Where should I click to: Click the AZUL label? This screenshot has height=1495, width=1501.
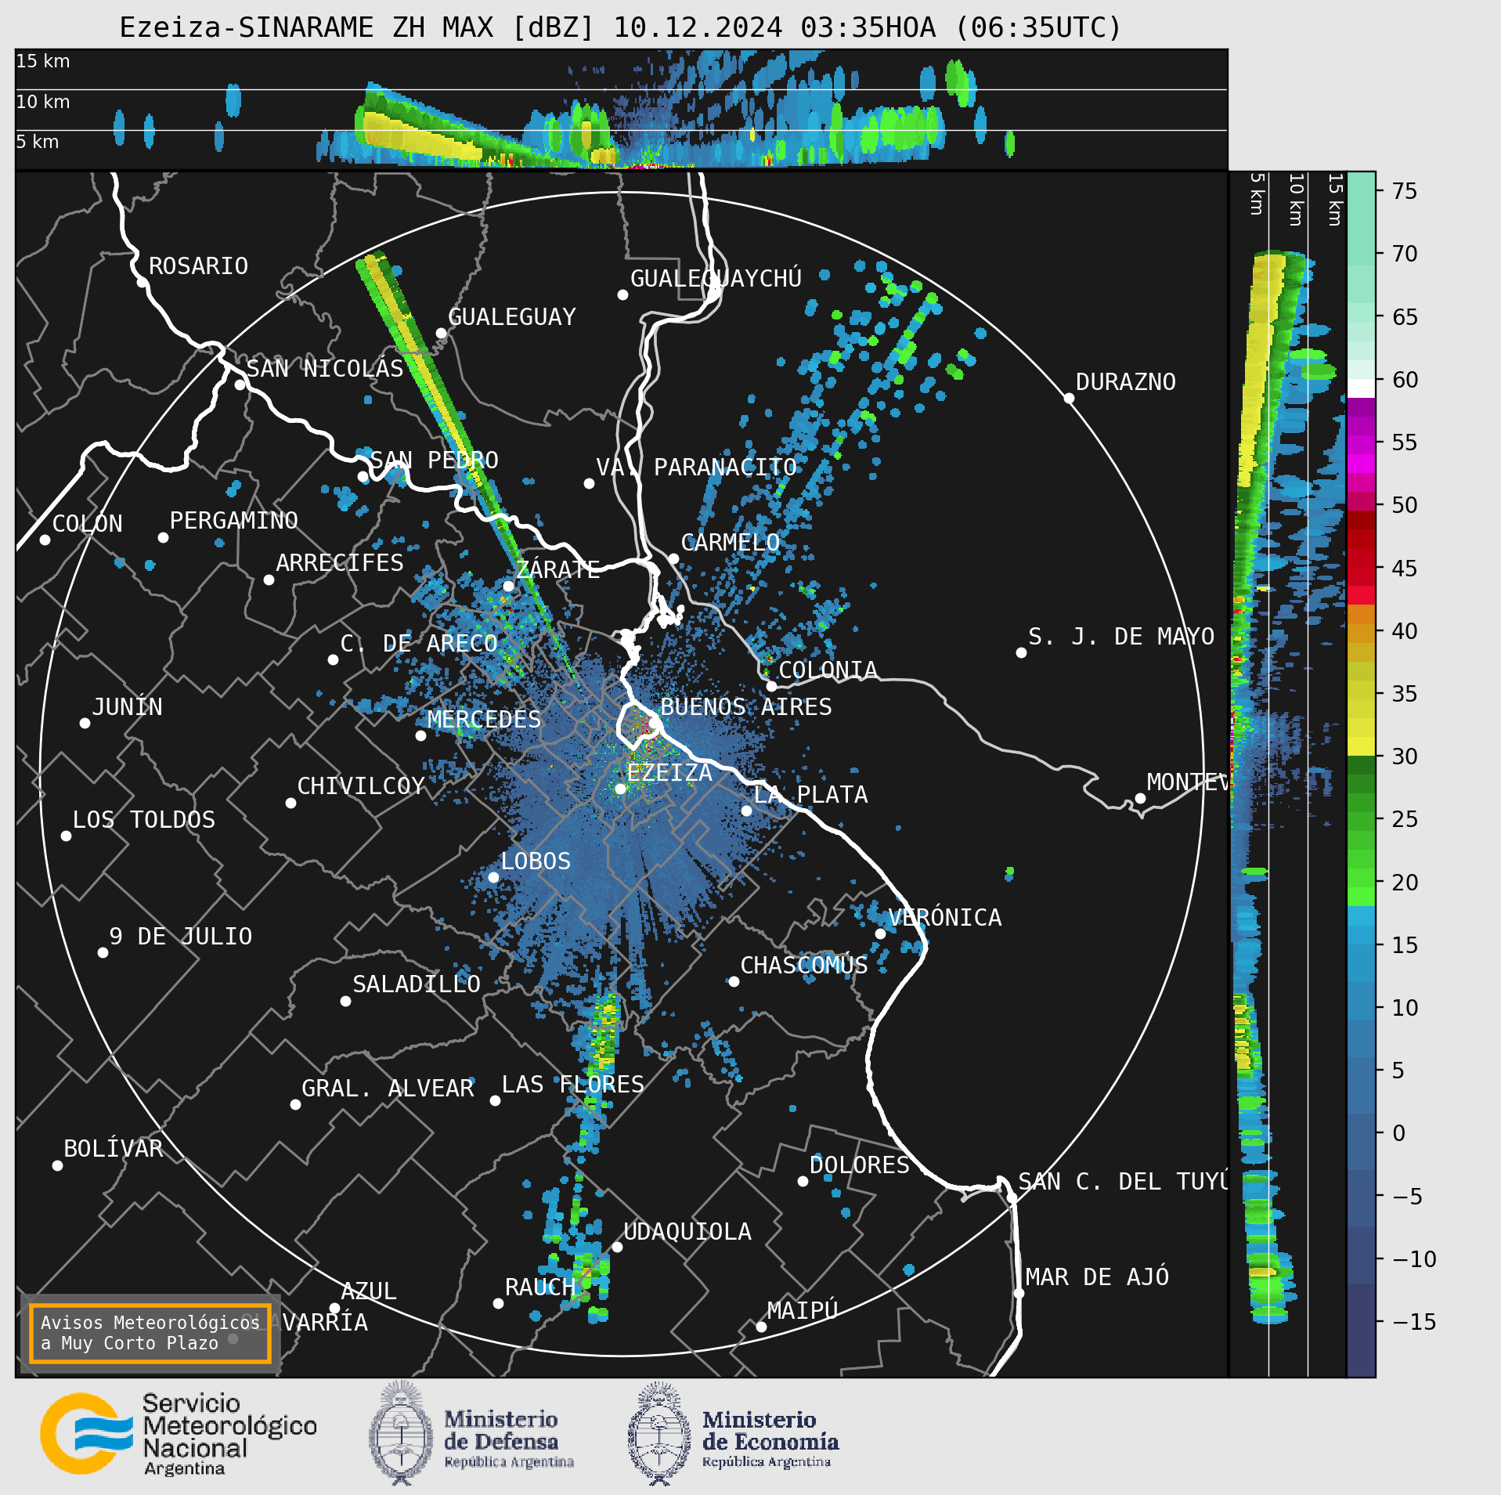(x=368, y=1291)
